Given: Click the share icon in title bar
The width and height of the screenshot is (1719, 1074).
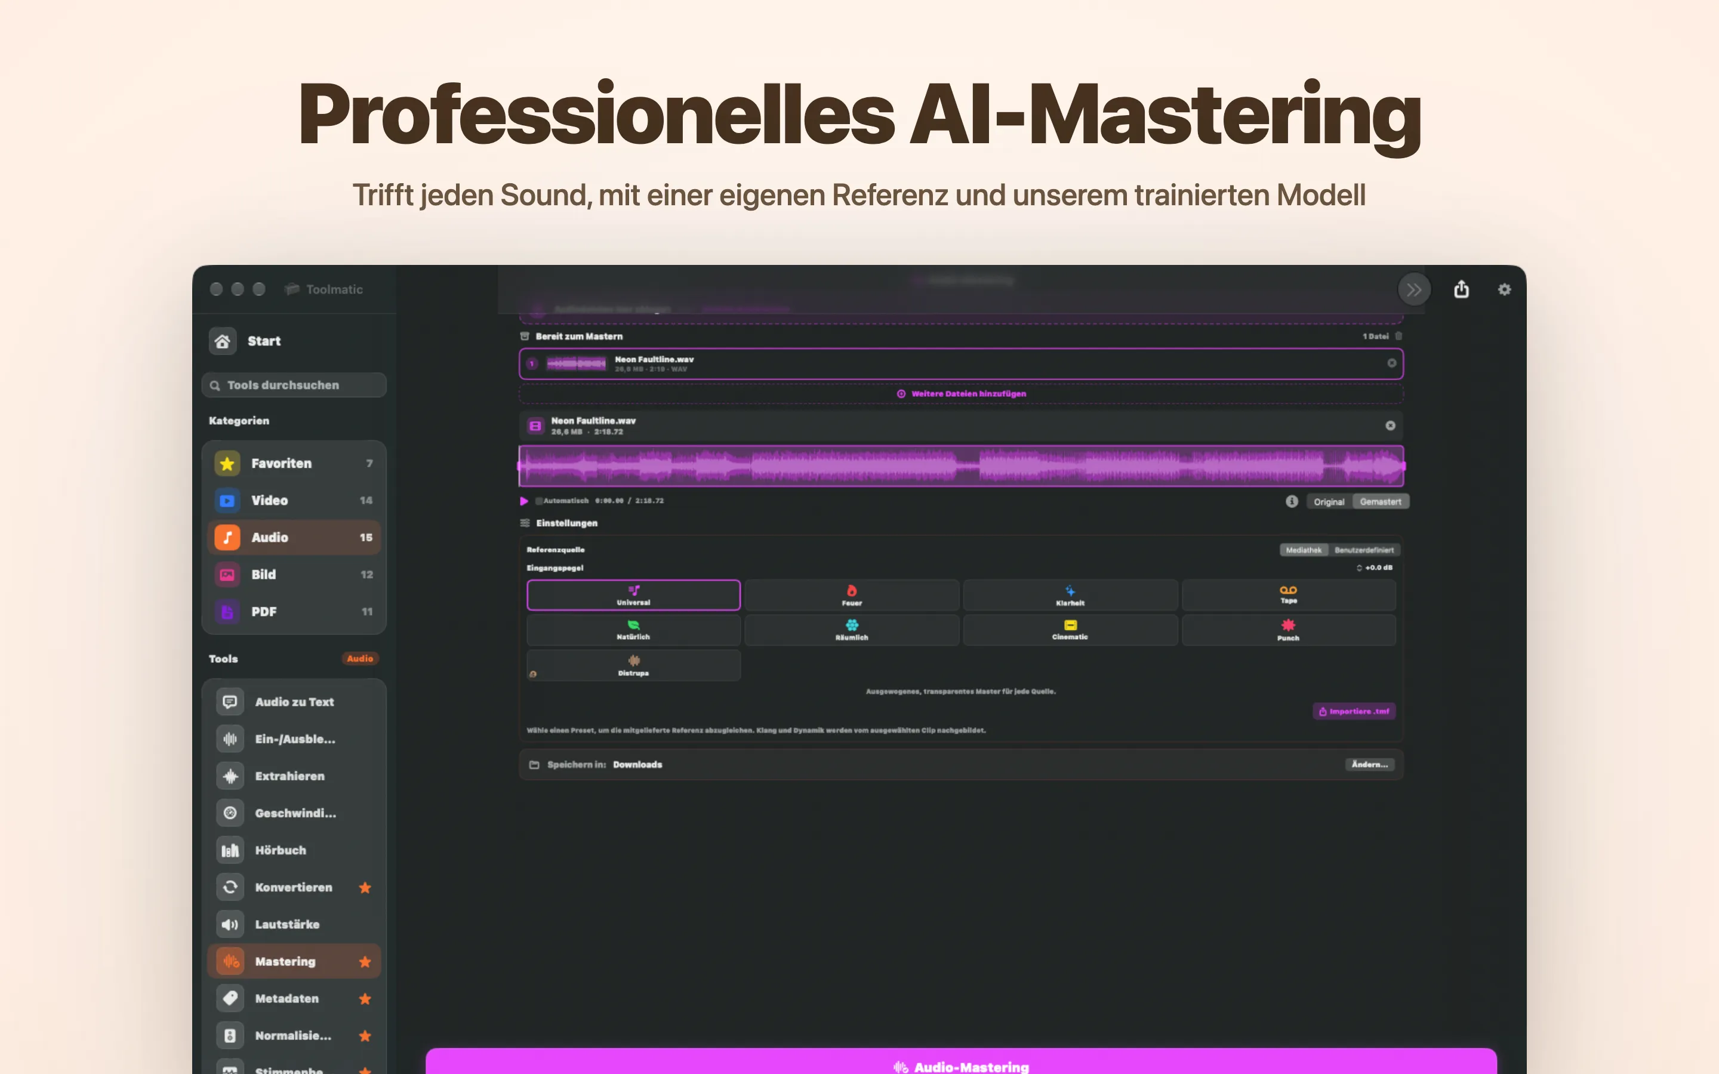Looking at the screenshot, I should click(x=1461, y=289).
